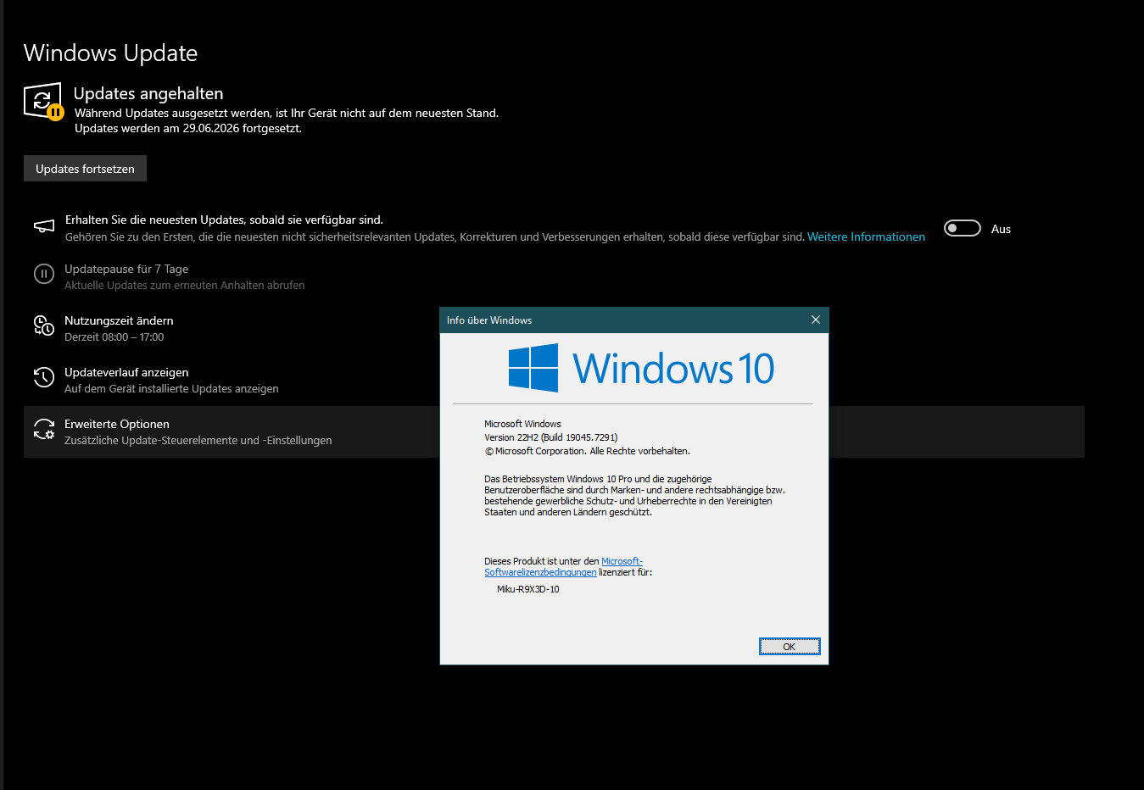Click the Windows logo in the Info dialog
The height and width of the screenshot is (790, 1144).
[533, 368]
